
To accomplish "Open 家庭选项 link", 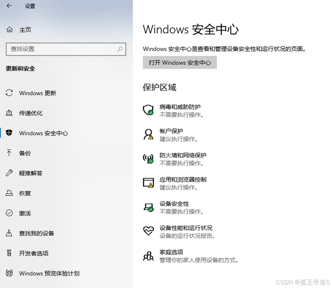I will coord(171,252).
